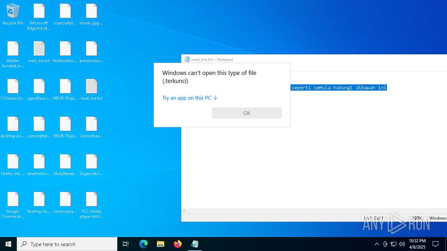
Task: Open the Recycle Bin desktop icon
Action: pyautogui.click(x=13, y=15)
